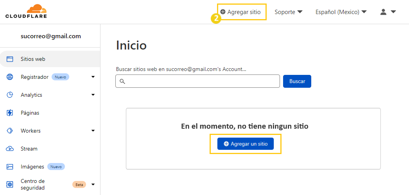Click the Inicio page heading
The width and height of the screenshot is (409, 195).
(131, 46)
